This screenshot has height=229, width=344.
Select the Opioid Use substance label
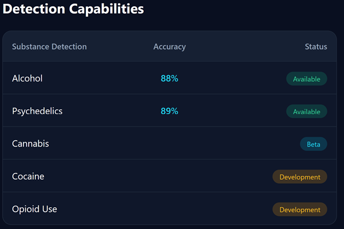[x=34, y=209]
